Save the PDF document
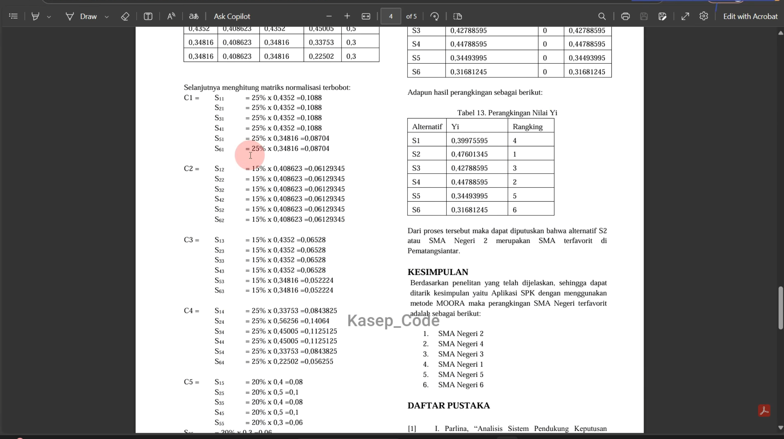The width and height of the screenshot is (784, 439). click(x=644, y=16)
